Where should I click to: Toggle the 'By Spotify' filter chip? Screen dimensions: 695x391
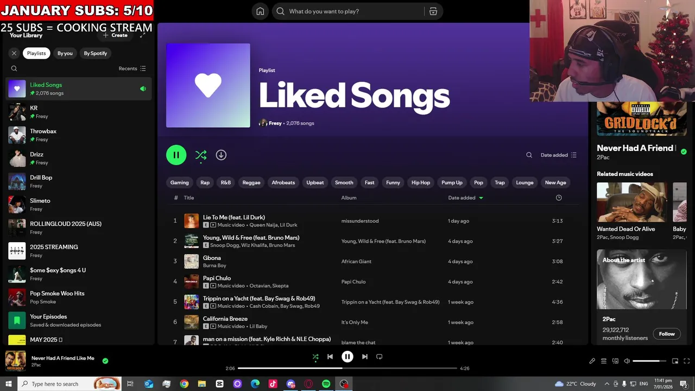pyautogui.click(x=96, y=53)
